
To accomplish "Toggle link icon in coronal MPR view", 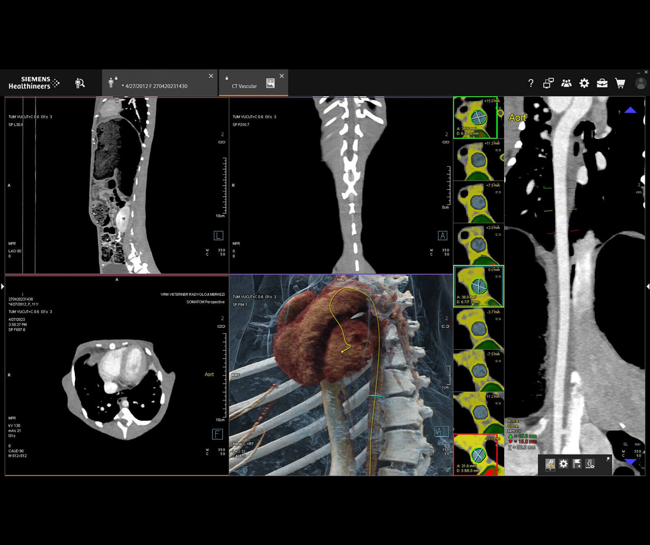I will pyautogui.click(x=446, y=142).
